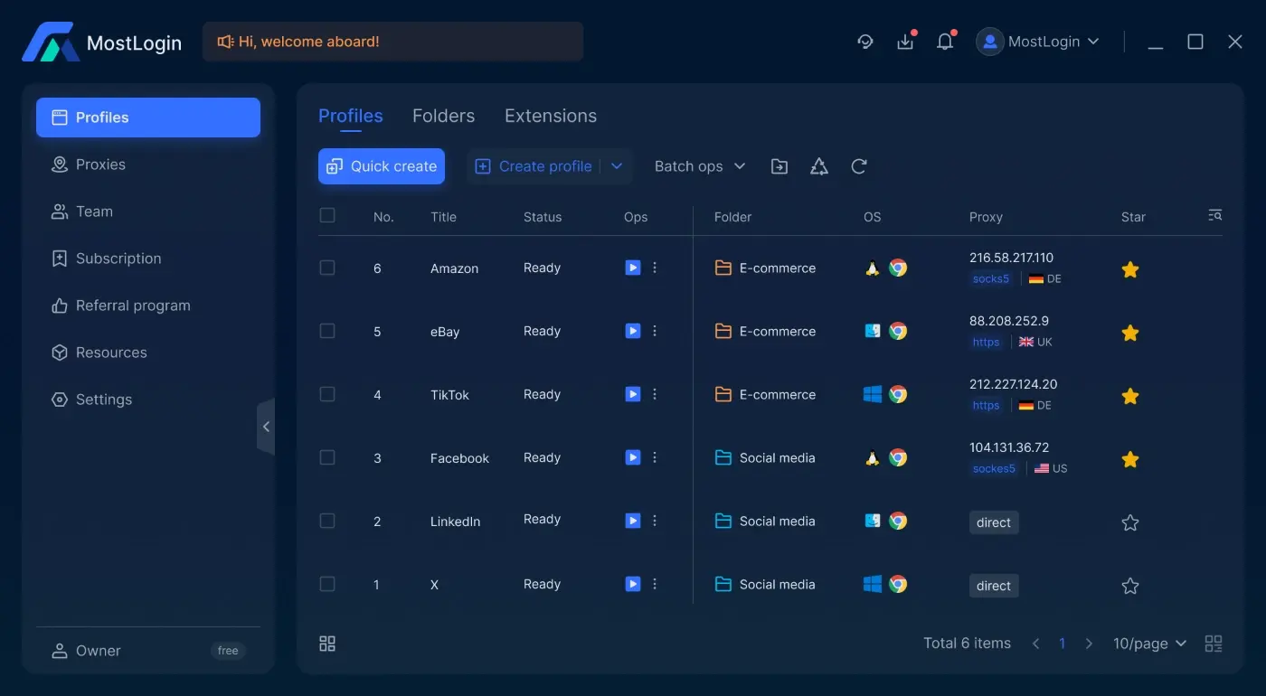This screenshot has height=696, width=1266.
Task: Check the Facebook profile checkbox
Action: coord(327,457)
